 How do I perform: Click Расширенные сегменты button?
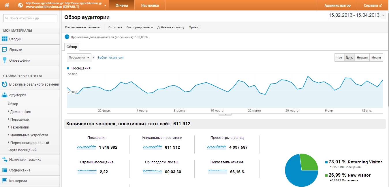tap(83, 27)
